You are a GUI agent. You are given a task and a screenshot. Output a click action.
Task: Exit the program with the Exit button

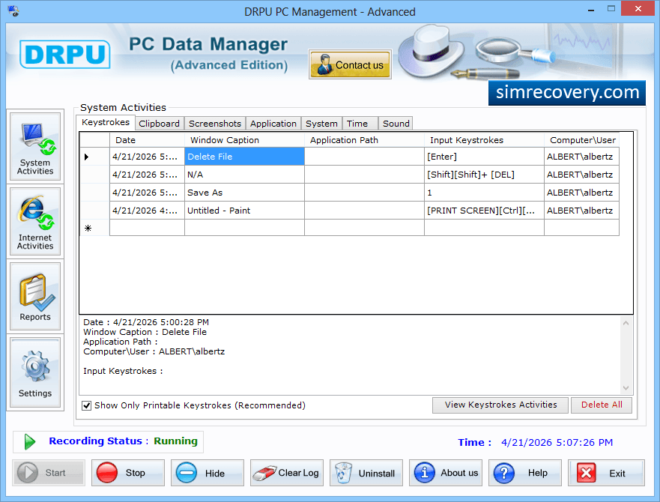(x=606, y=473)
